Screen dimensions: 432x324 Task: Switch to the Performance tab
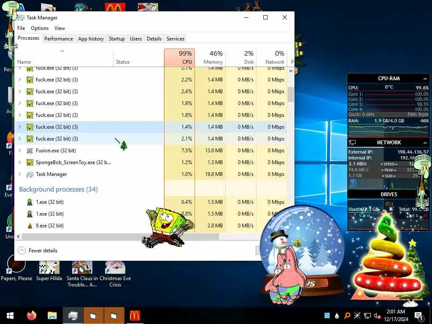click(59, 39)
